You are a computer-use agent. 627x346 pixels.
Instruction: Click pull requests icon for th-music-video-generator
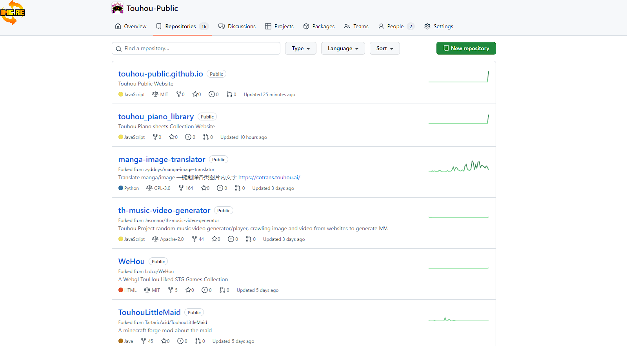pos(248,239)
